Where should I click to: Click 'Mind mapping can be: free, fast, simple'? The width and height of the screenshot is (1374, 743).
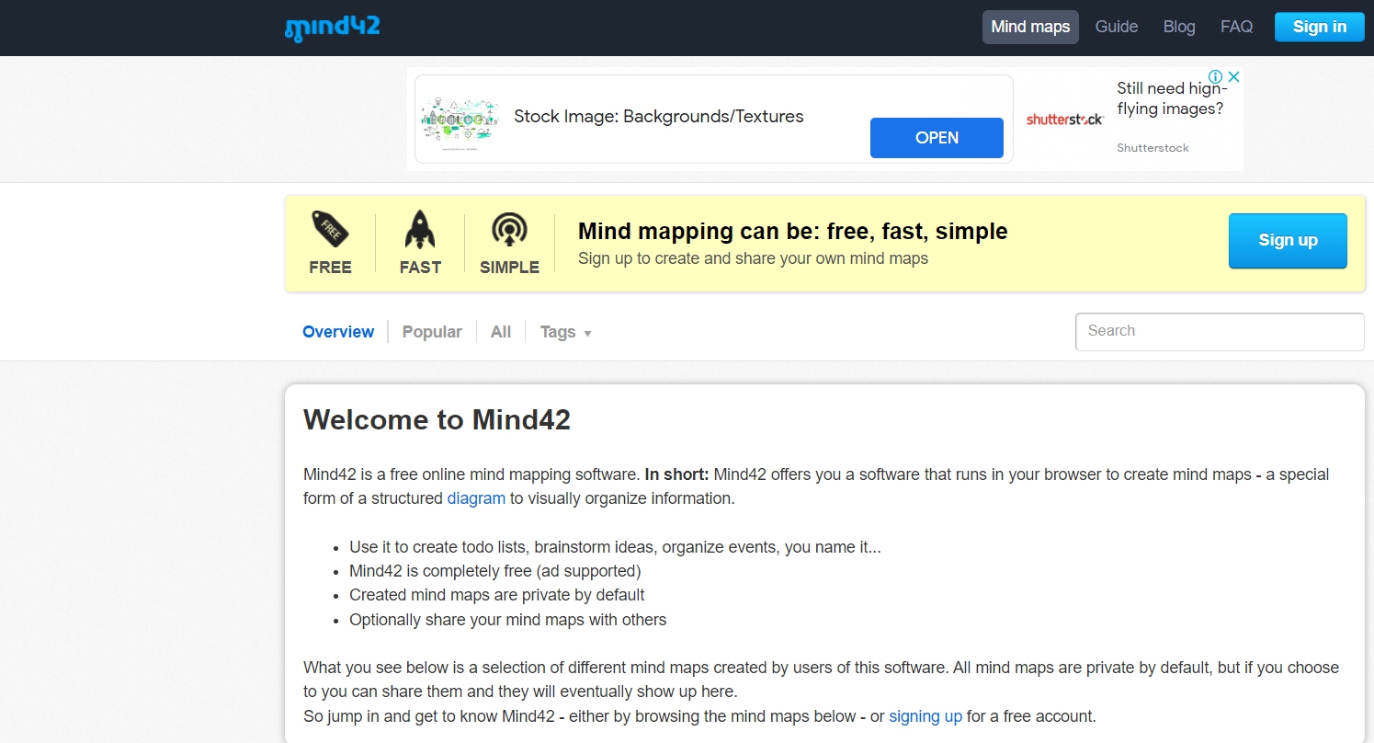pos(793,232)
